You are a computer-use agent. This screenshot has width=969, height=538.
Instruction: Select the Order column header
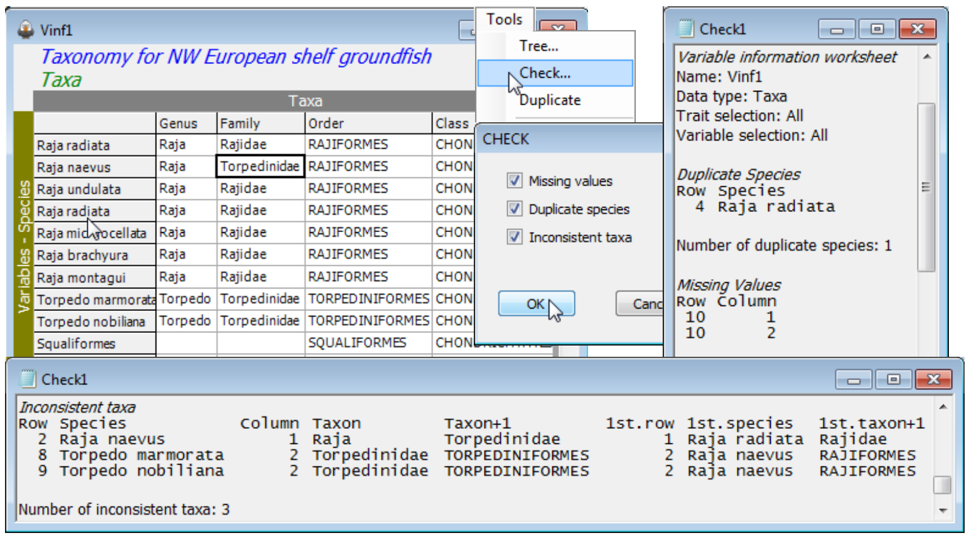[368, 124]
